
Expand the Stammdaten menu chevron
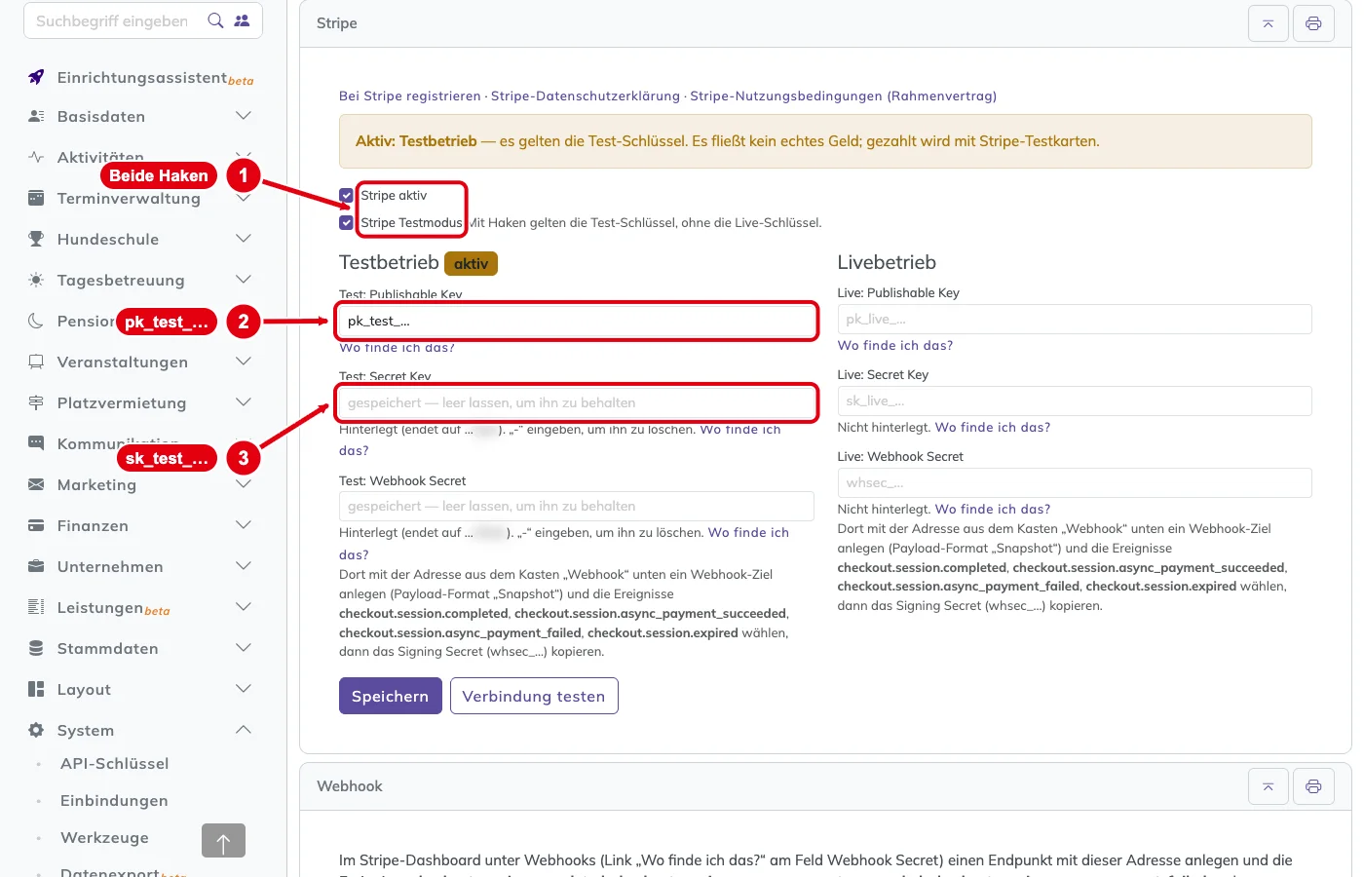click(244, 648)
